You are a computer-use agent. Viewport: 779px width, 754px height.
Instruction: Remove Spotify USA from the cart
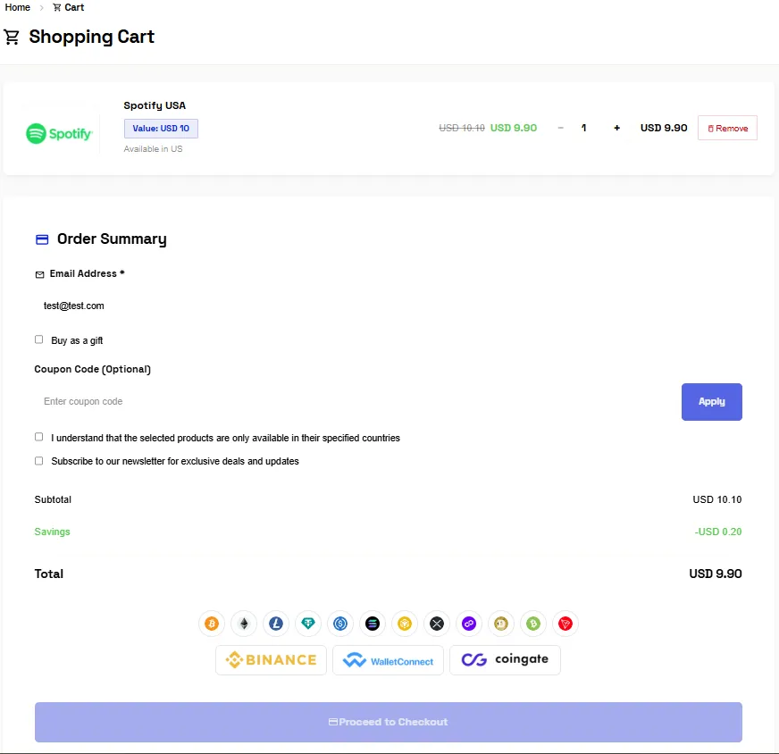(x=726, y=127)
